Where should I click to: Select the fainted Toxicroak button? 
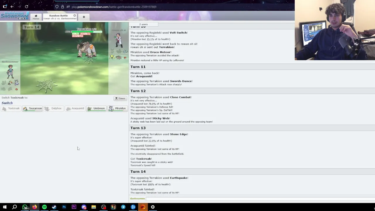click(x=11, y=108)
